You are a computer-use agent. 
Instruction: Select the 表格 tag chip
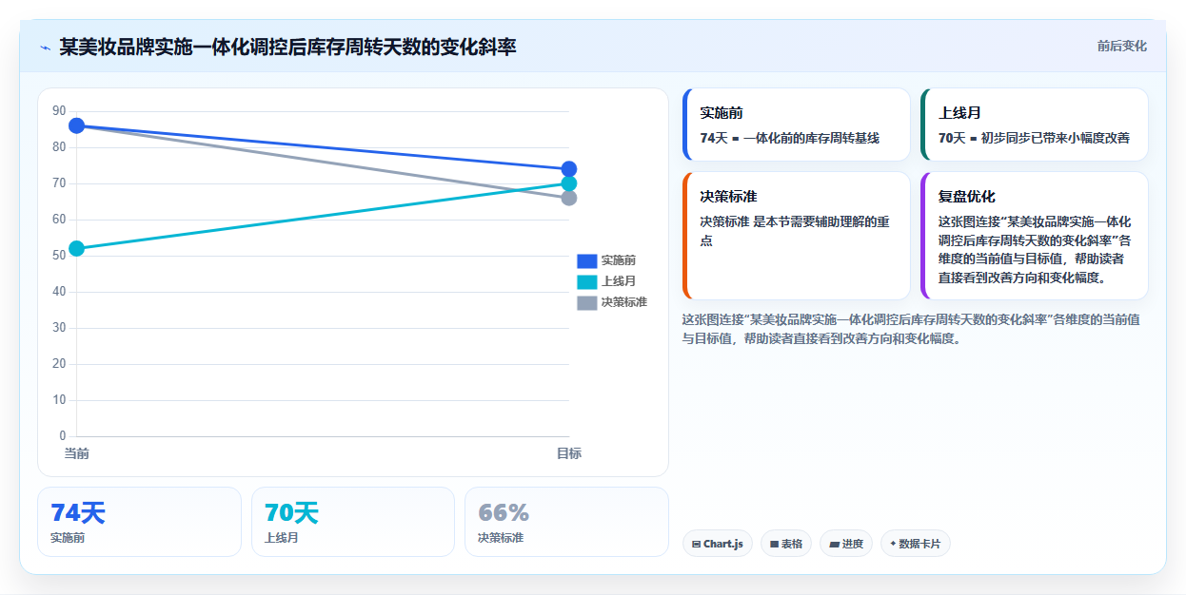(x=786, y=544)
